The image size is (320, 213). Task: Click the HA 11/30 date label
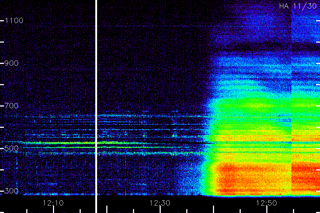point(298,6)
